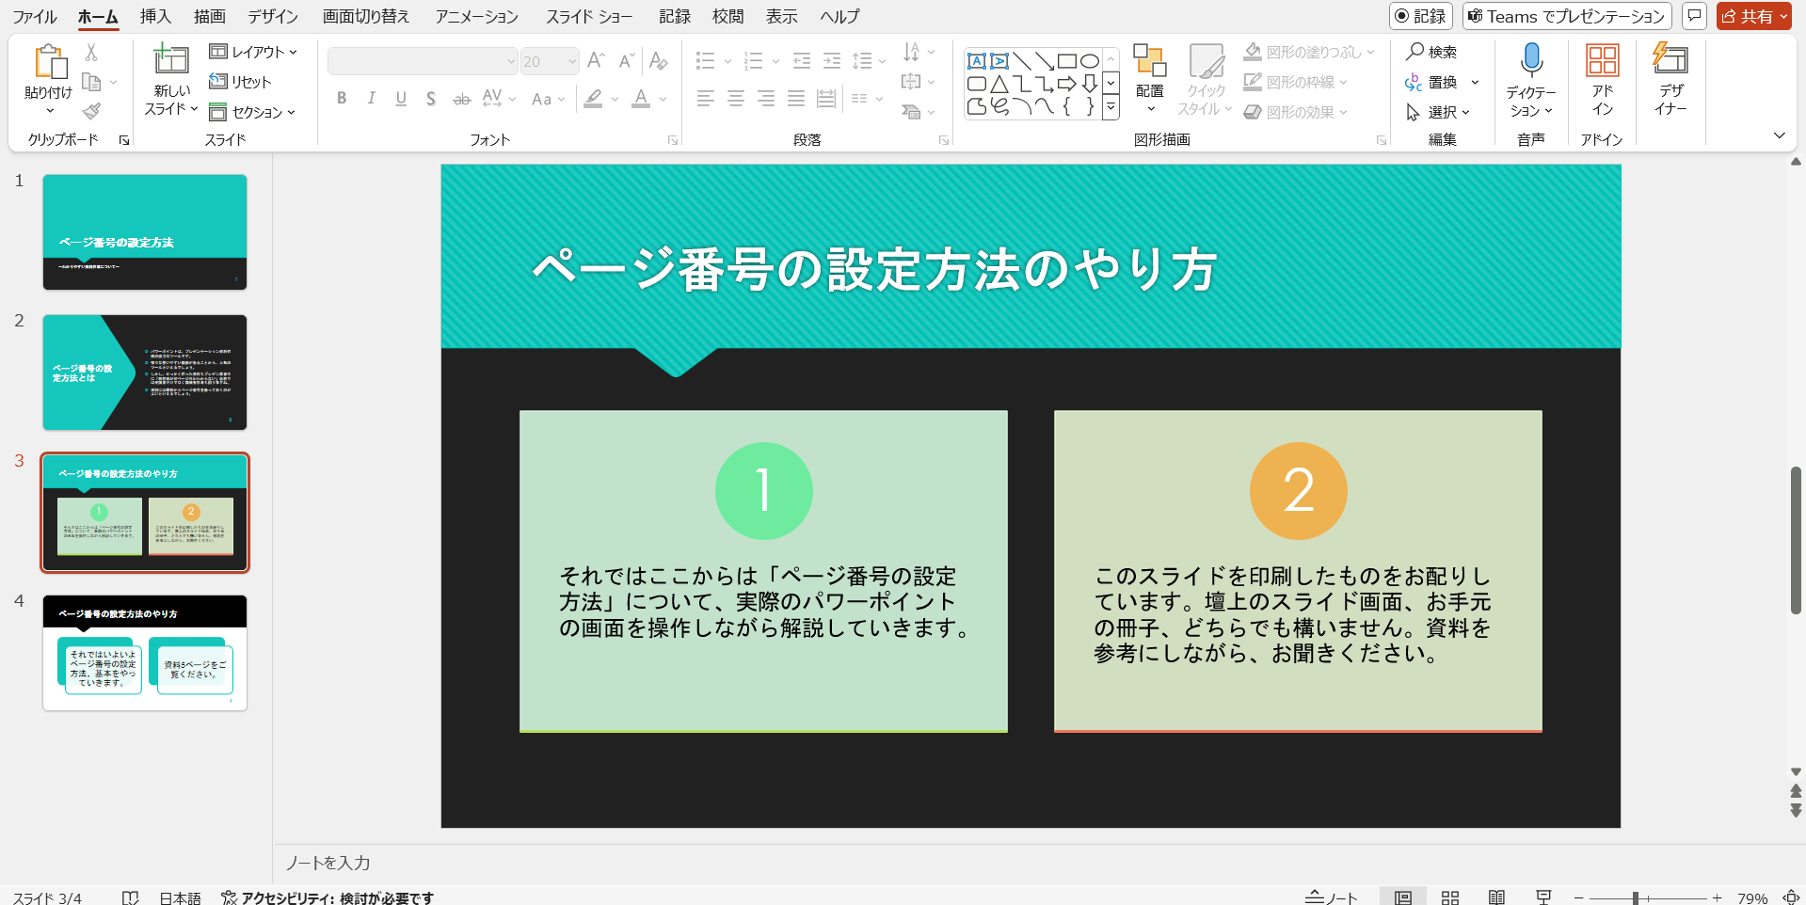The height and width of the screenshot is (905, 1806).
Task: Select slide 1 thumbnail
Action: [145, 232]
